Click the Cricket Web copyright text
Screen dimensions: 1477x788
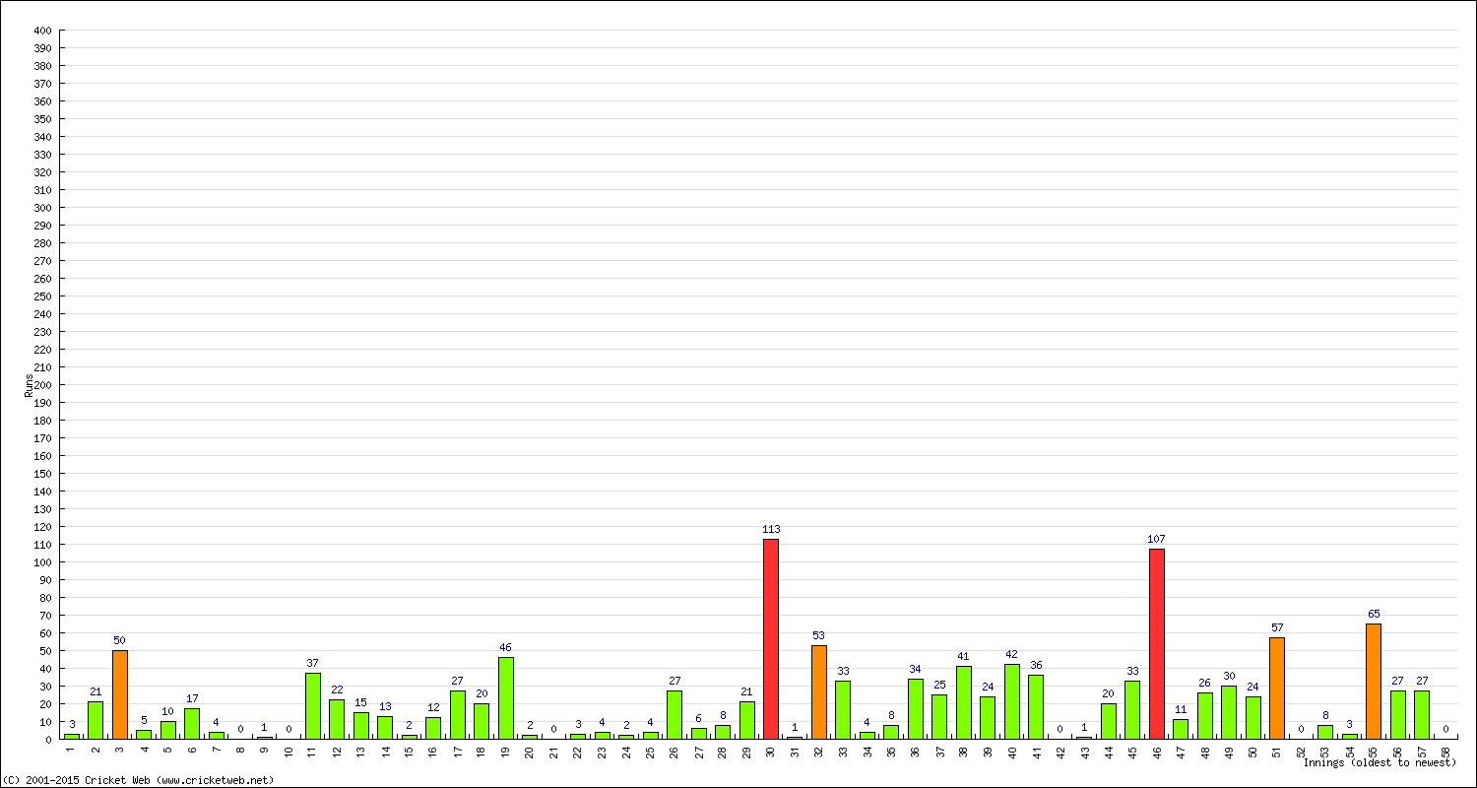[138, 780]
